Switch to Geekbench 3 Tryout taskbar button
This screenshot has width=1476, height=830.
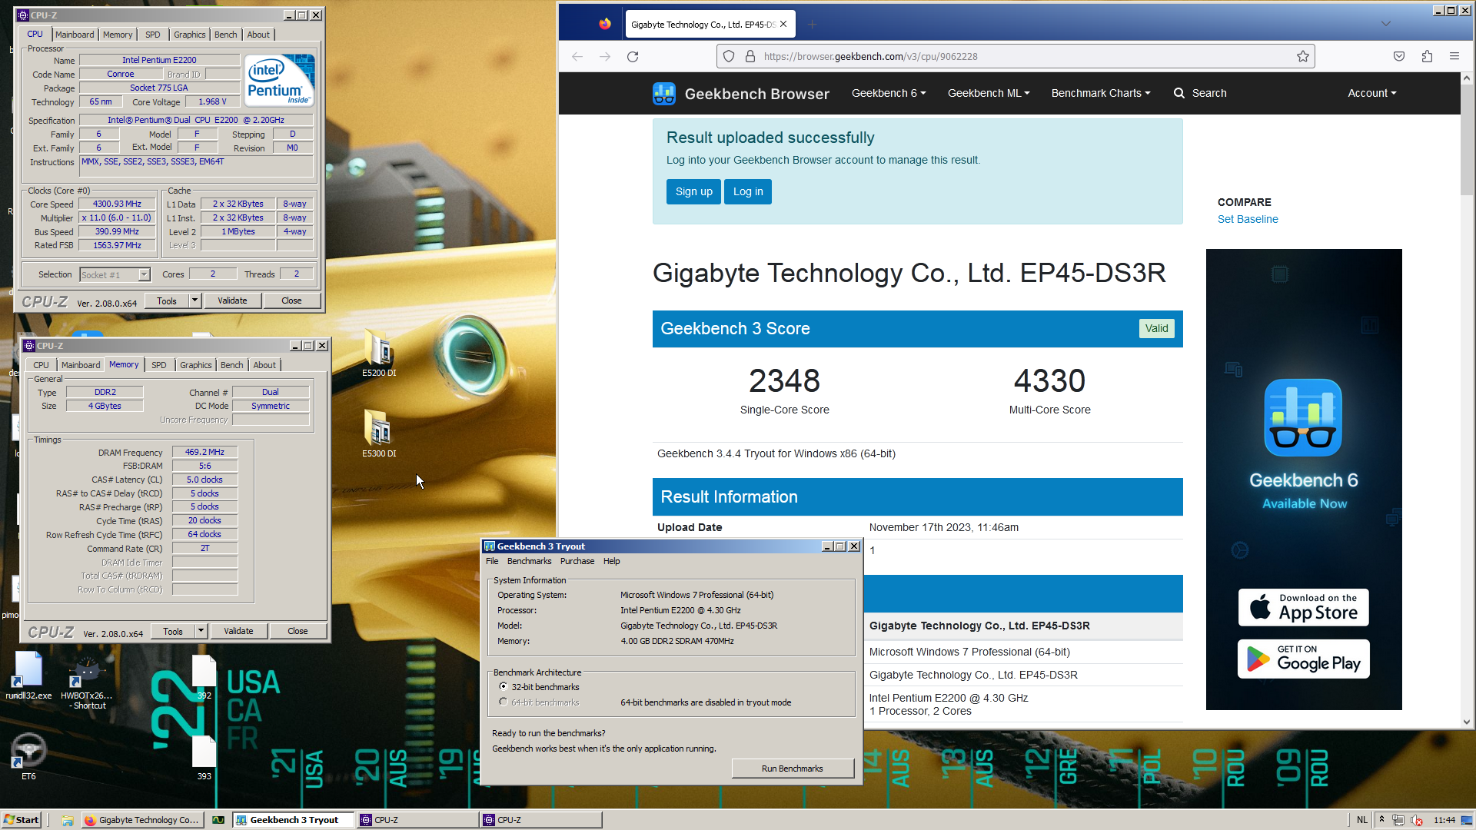[294, 820]
